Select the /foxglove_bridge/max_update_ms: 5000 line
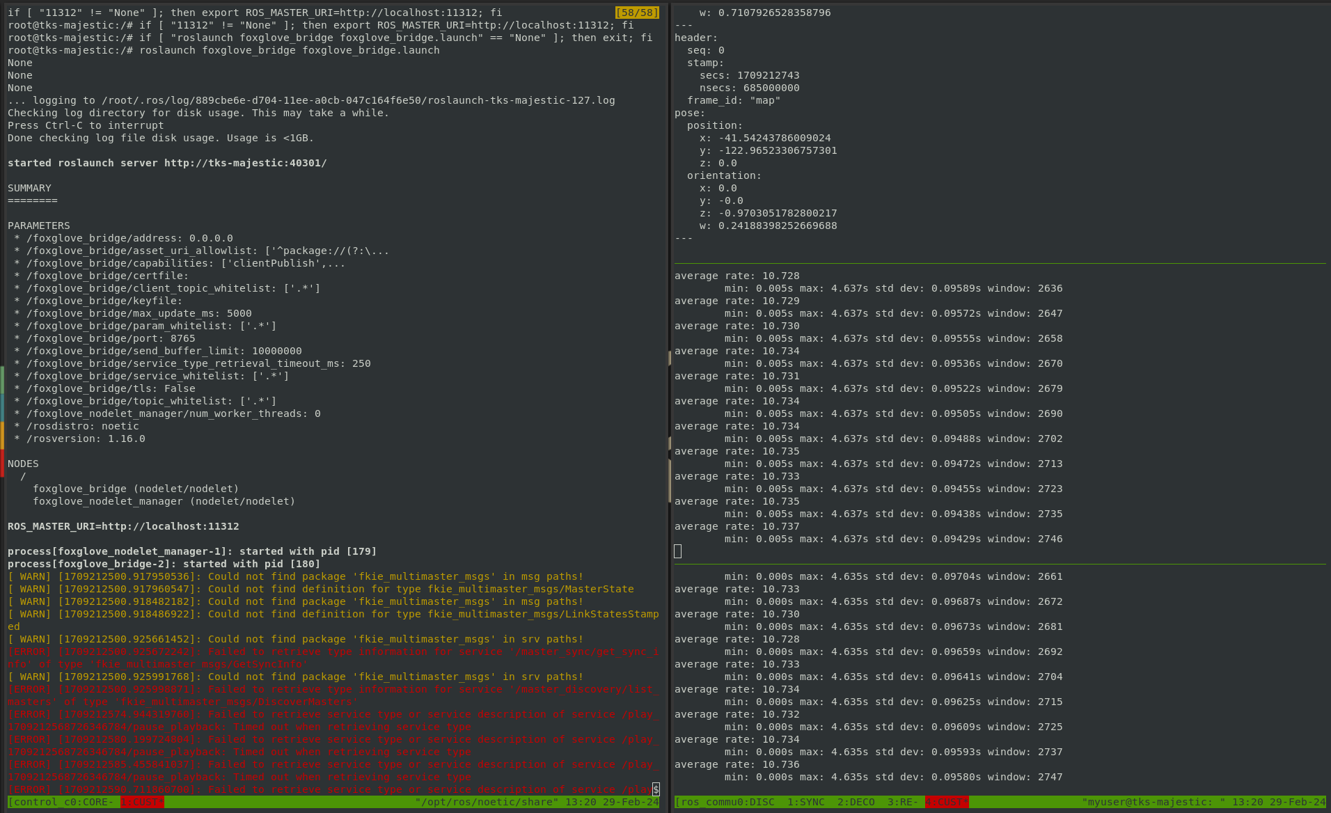This screenshot has width=1331, height=813. tap(133, 313)
